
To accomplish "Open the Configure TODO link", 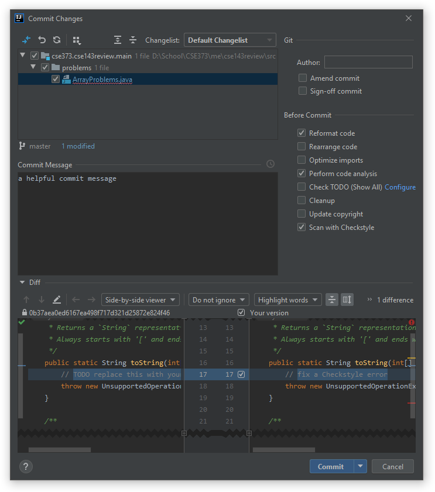I will tap(400, 187).
